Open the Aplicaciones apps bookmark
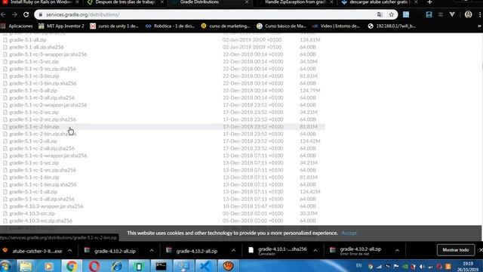Screen dimensions: 483x272 point(17,26)
